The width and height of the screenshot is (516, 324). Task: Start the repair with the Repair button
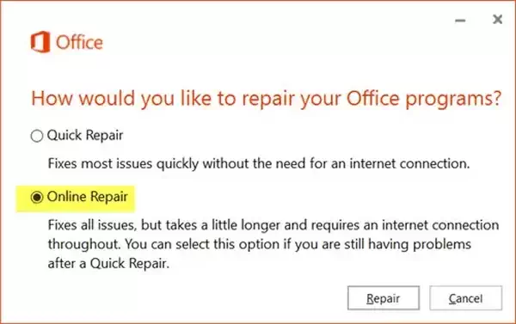[x=384, y=298]
